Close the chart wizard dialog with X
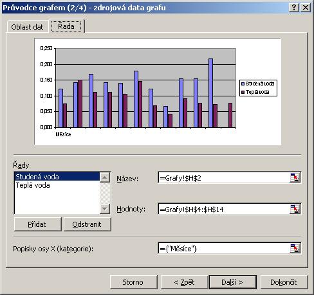Image resolution: width=314 pixels, height=295 pixels. tap(306, 8)
